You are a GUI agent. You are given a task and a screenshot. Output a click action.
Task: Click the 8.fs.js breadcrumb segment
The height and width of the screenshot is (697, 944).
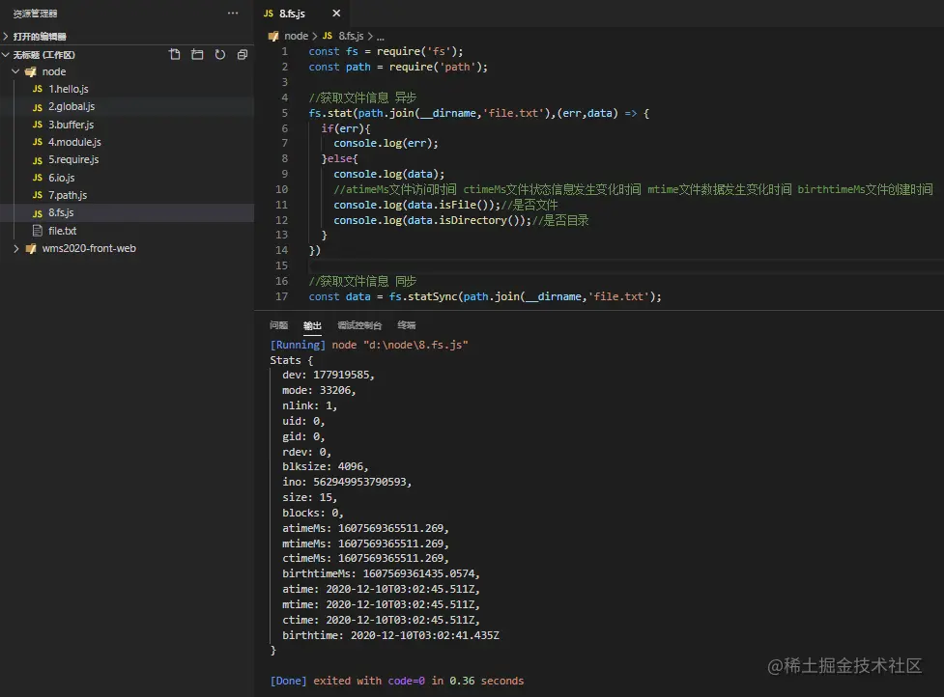(x=351, y=36)
